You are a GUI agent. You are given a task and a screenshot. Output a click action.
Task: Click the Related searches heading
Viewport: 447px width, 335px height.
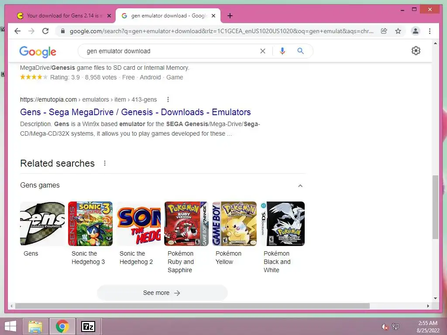click(x=57, y=163)
